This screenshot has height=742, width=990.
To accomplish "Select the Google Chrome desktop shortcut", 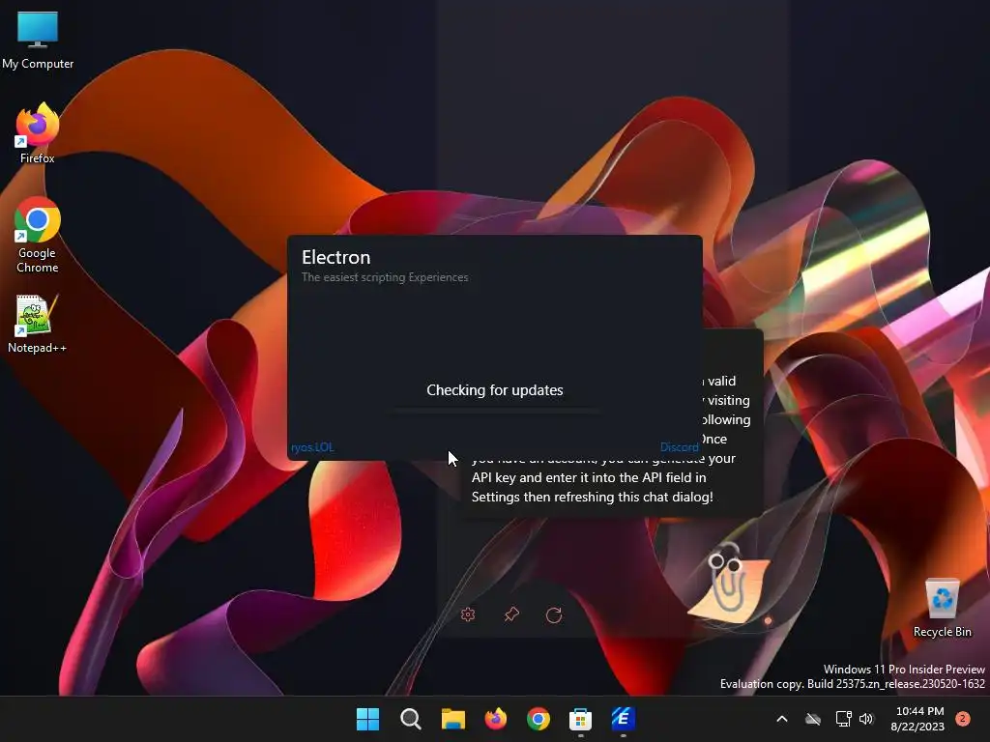I will point(38,235).
